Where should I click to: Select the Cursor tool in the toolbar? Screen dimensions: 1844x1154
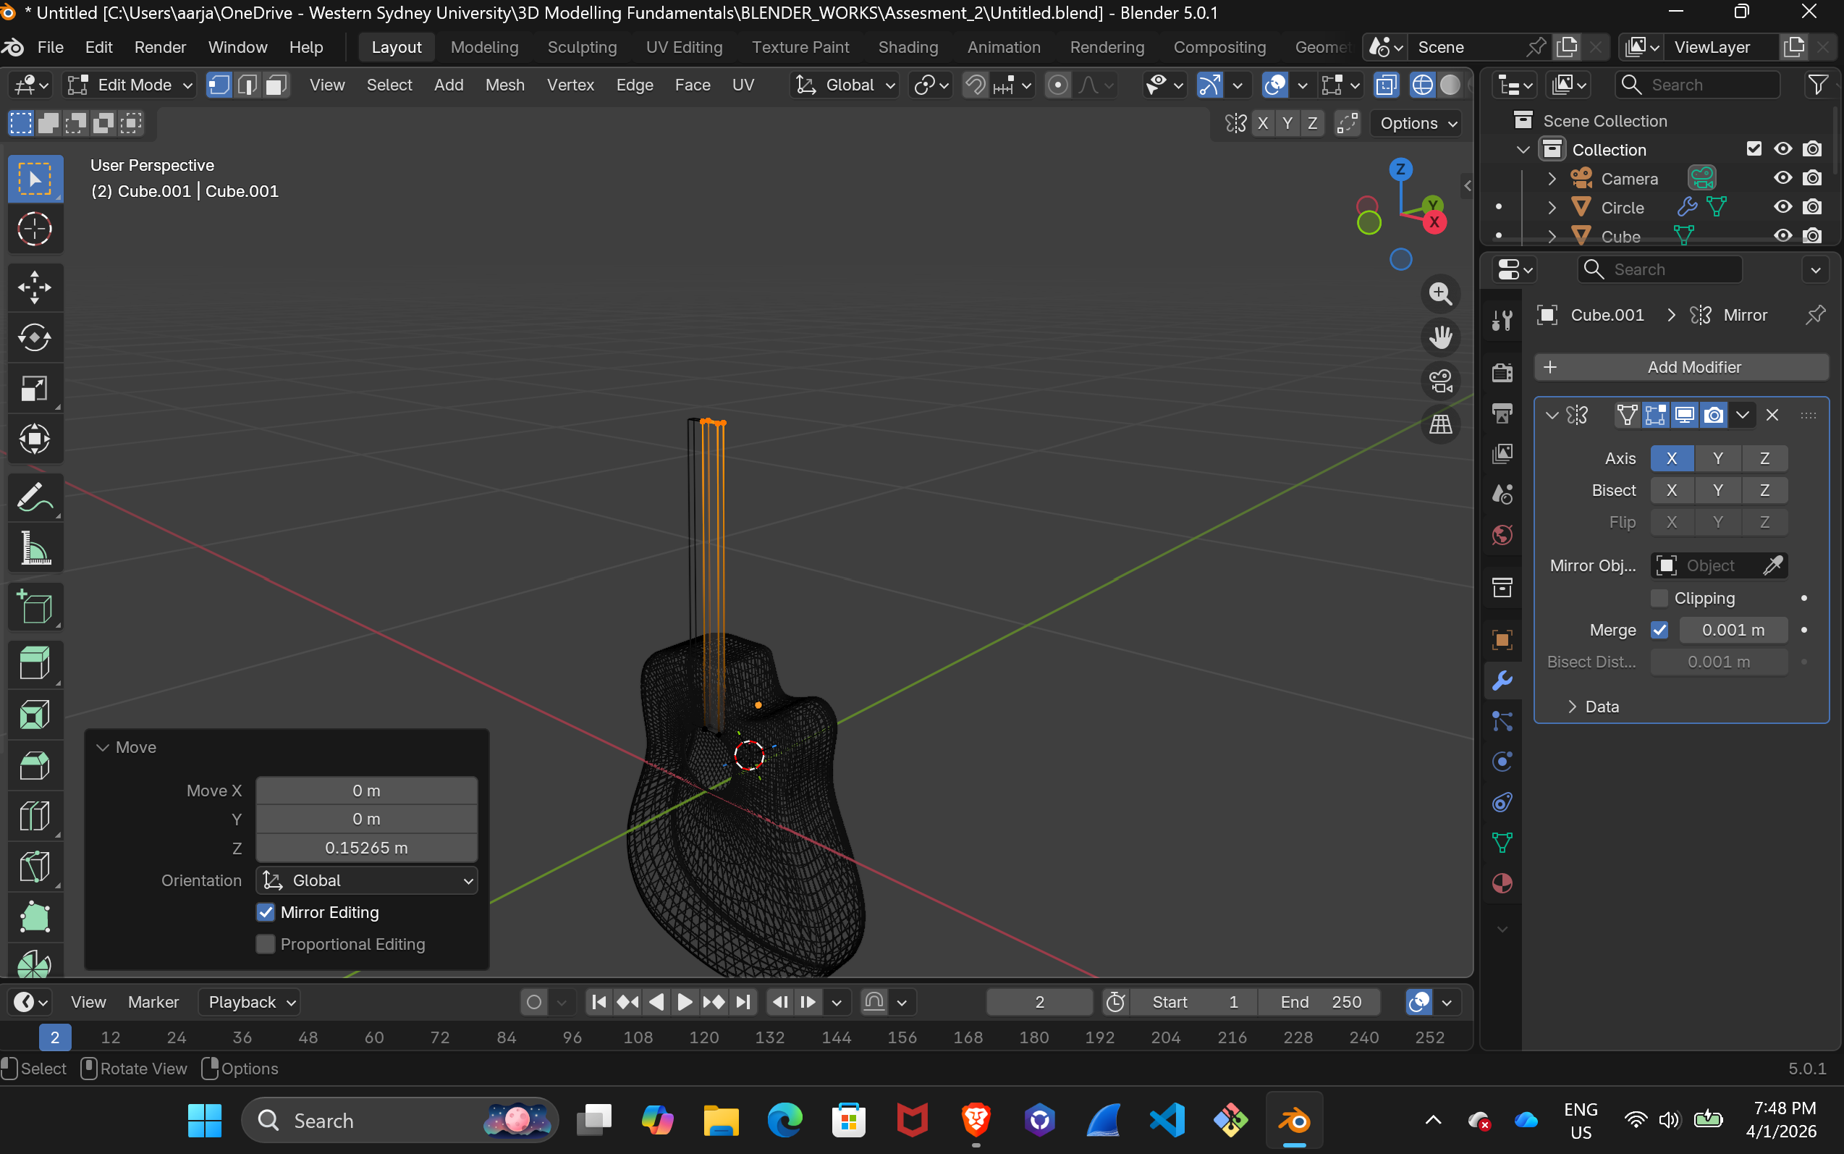pyautogui.click(x=34, y=229)
